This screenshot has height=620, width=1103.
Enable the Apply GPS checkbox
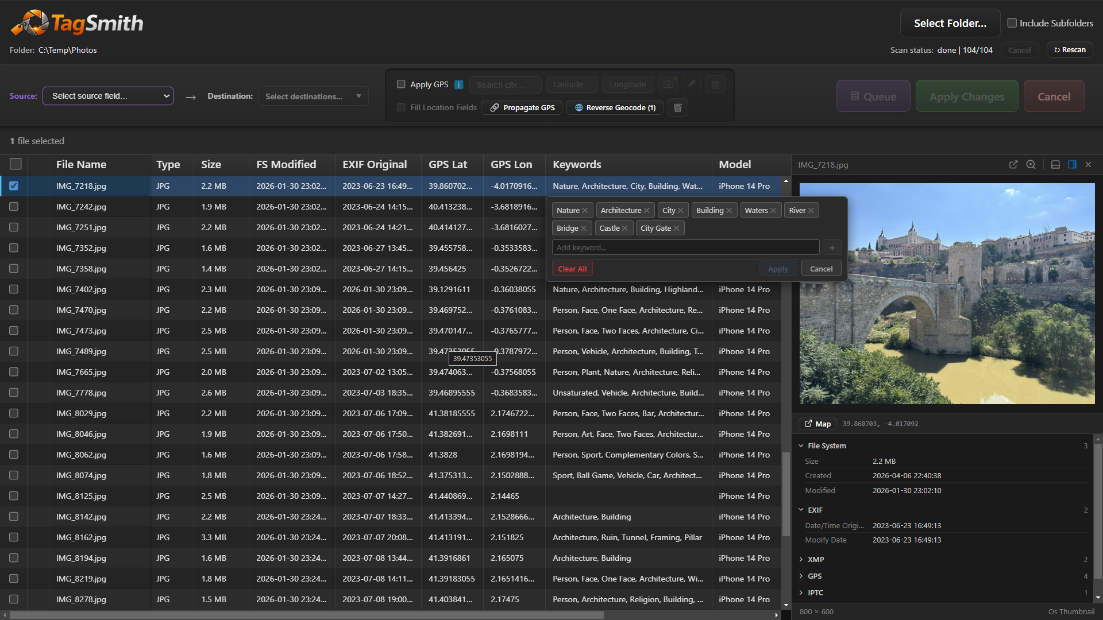[x=401, y=84]
